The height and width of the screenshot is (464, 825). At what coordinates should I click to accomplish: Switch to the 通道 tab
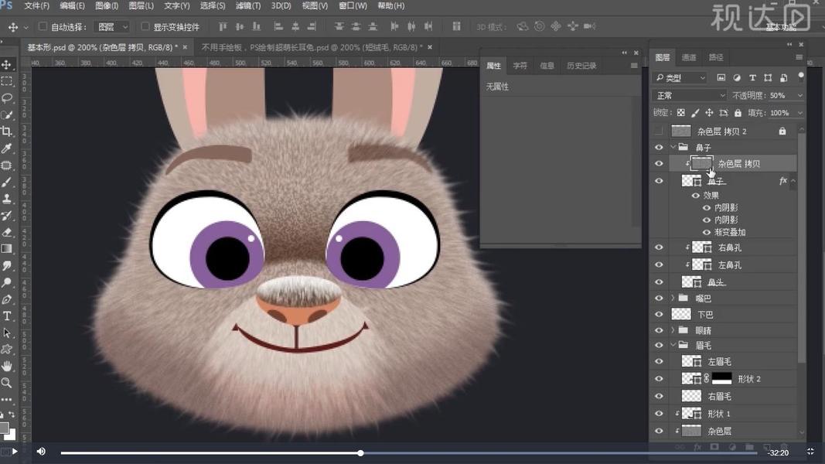click(689, 57)
